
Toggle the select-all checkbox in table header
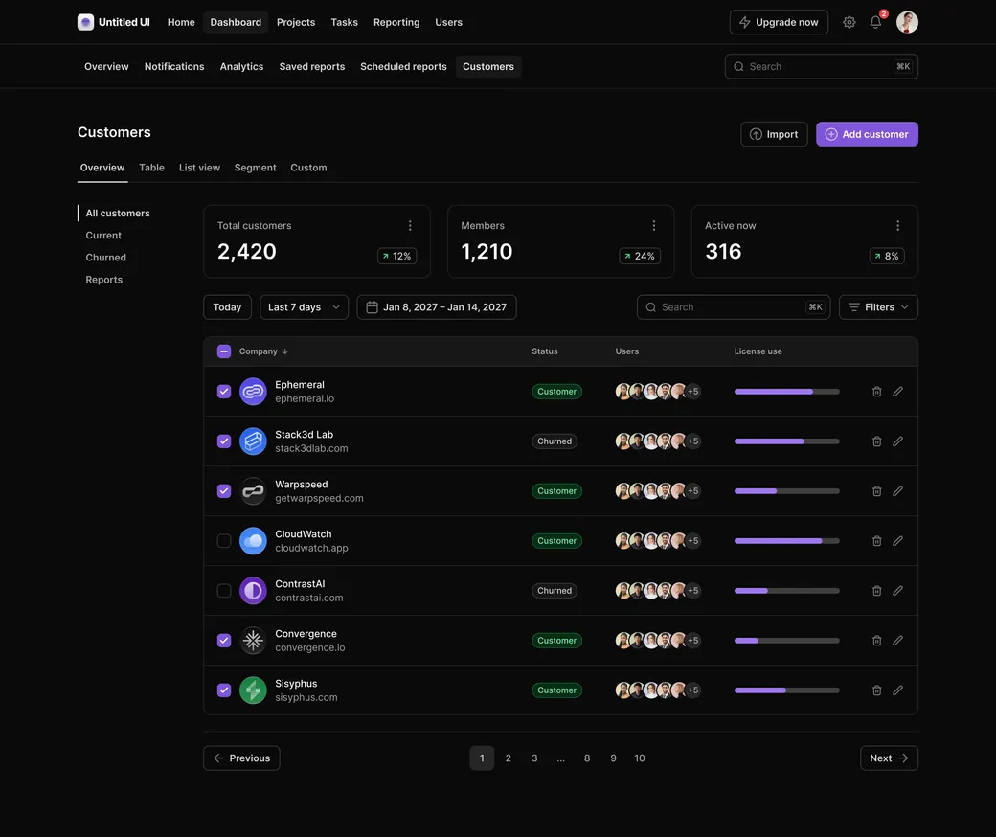point(223,351)
